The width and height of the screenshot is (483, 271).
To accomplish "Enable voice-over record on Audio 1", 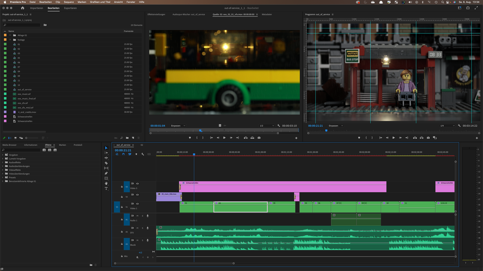I will (147, 216).
